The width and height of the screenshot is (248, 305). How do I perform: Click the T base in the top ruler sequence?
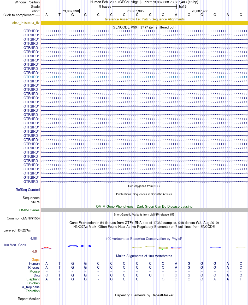click(x=59, y=15)
